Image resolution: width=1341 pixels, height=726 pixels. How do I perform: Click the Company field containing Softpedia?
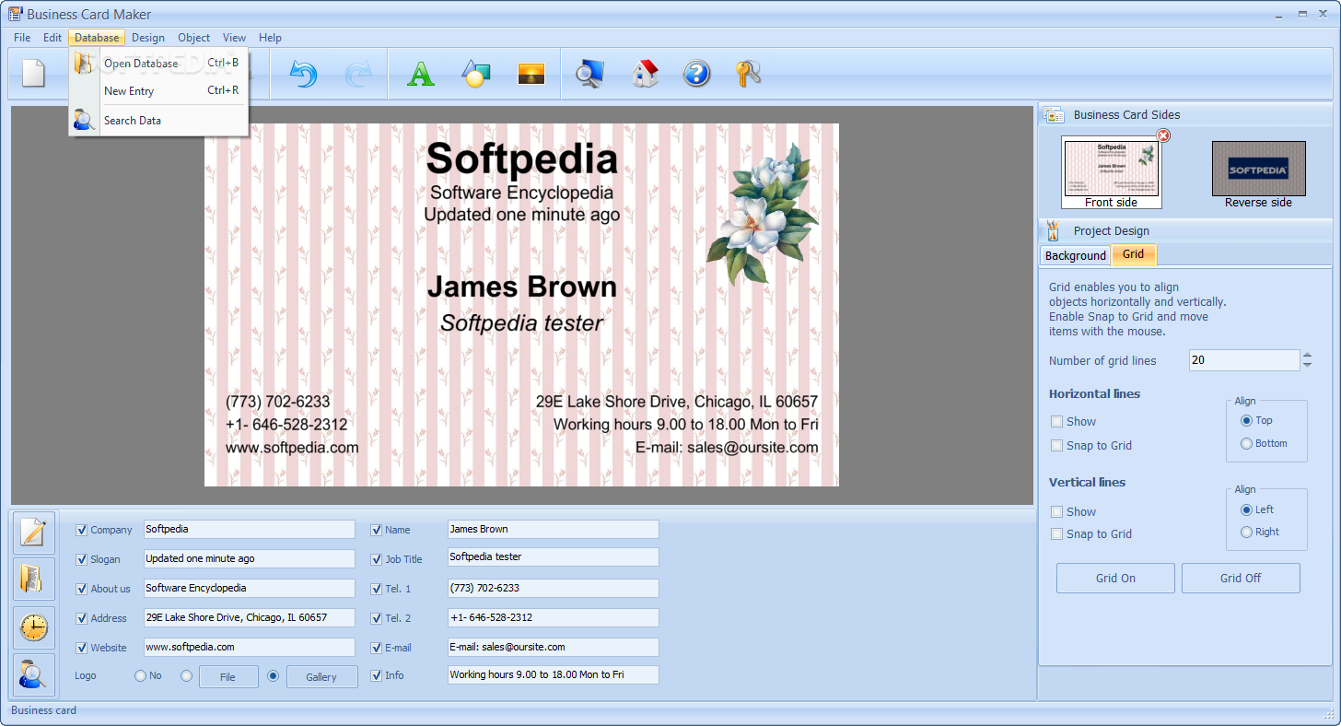click(249, 530)
